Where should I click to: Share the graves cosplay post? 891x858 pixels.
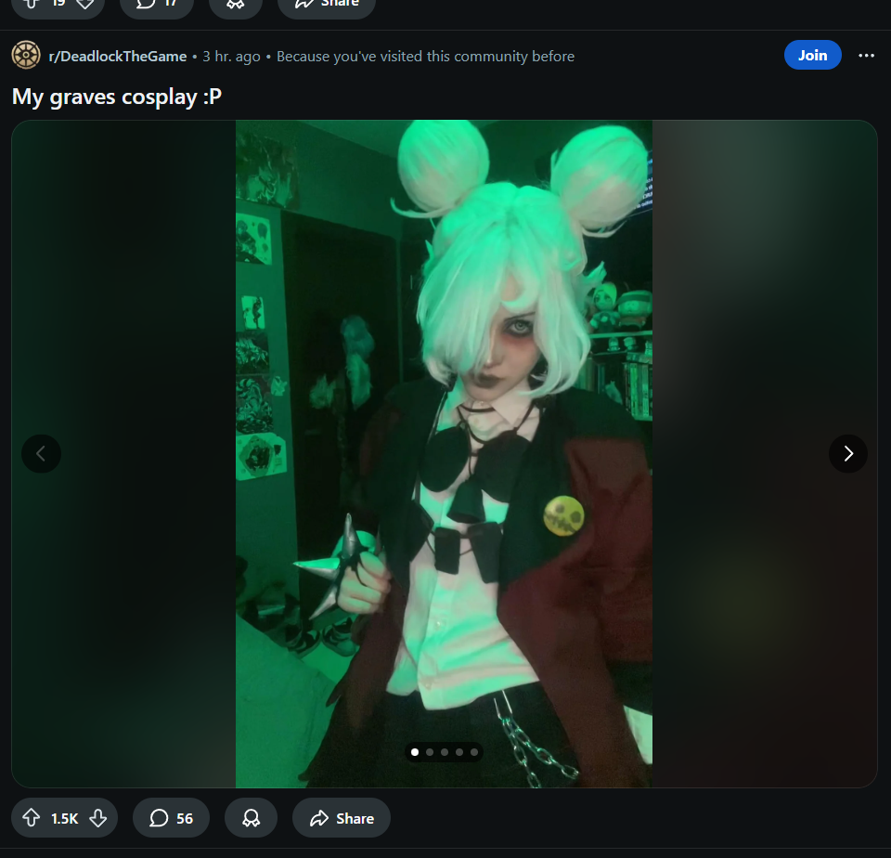point(342,818)
